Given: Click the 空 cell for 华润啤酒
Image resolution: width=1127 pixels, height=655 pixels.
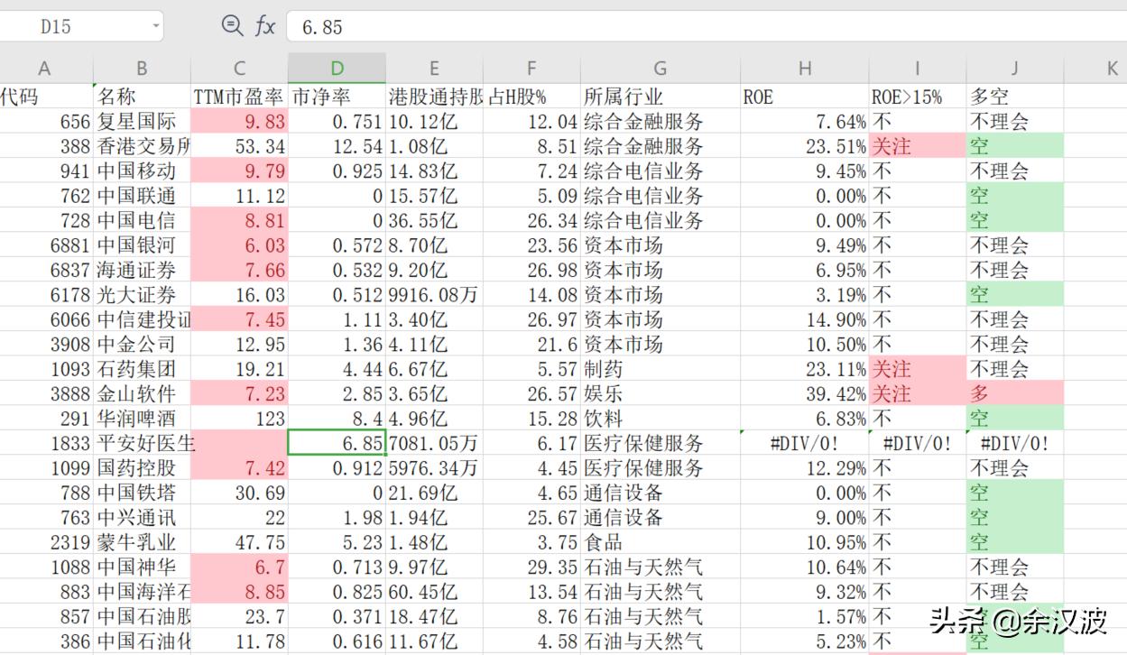Looking at the screenshot, I should pyautogui.click(x=1014, y=418).
